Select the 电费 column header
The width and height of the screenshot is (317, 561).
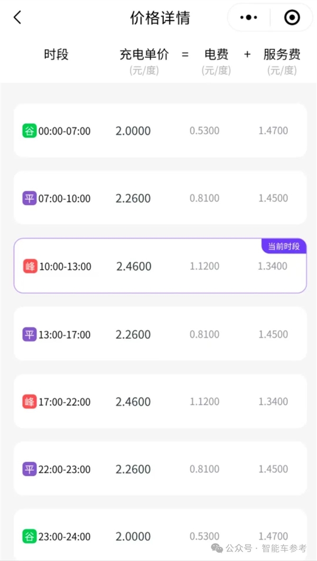click(216, 54)
